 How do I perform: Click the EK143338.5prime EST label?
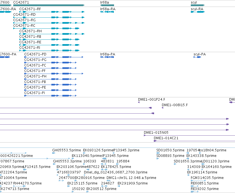click(x=201, y=156)
